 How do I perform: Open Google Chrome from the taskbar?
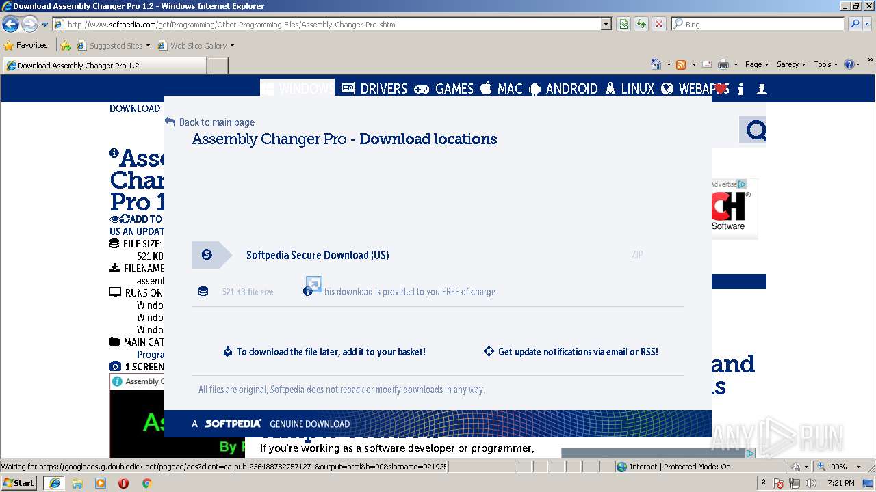click(x=146, y=483)
